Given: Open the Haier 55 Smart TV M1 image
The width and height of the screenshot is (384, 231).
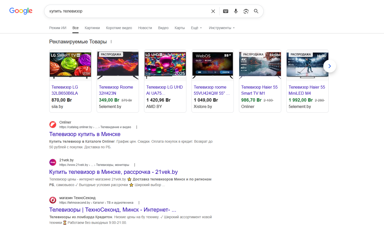Looking at the screenshot, I should 260,66.
